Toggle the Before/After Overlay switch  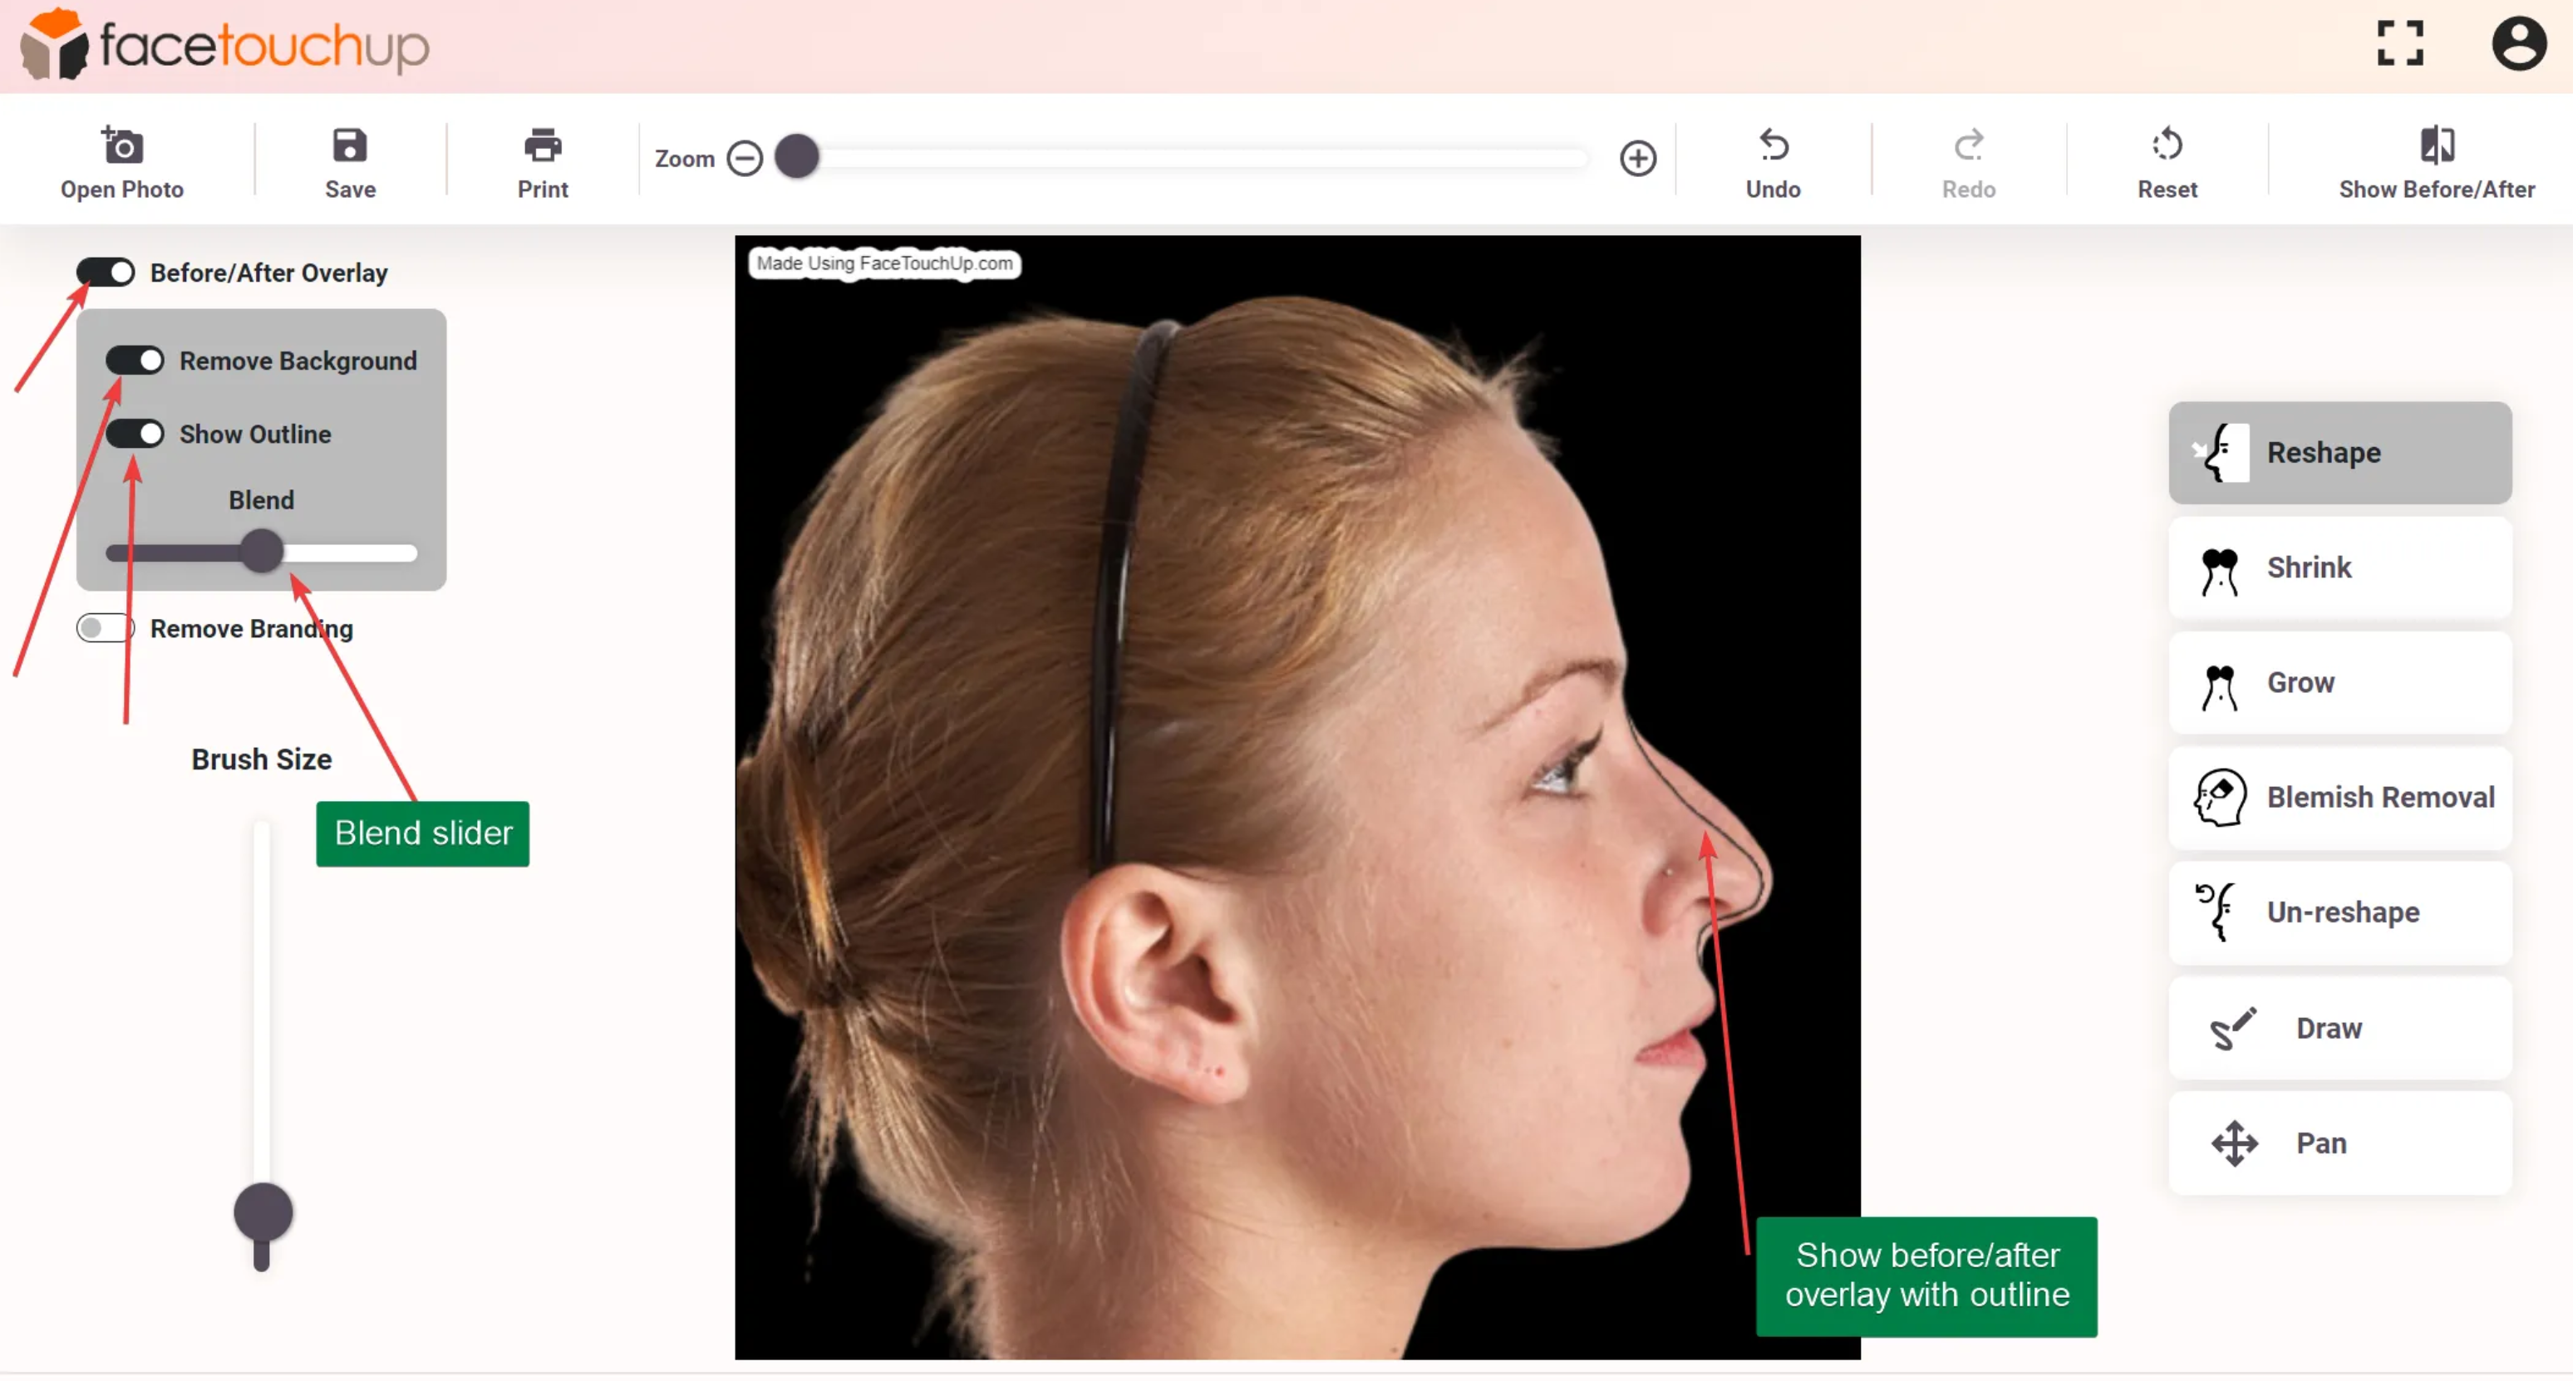pos(106,270)
